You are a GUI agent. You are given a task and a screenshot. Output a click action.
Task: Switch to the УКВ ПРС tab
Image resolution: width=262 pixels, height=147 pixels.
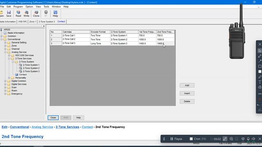(23, 22)
